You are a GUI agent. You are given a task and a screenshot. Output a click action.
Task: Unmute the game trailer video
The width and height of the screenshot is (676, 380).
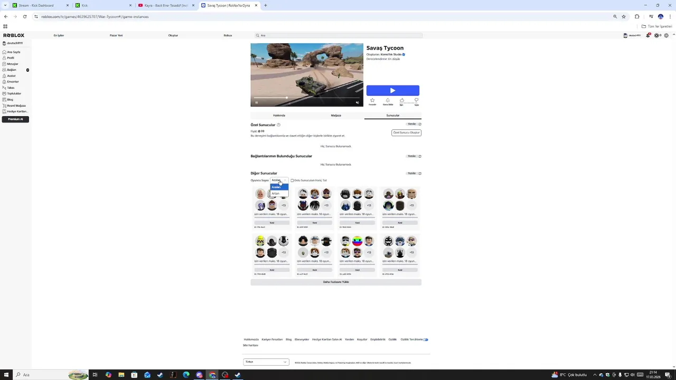[x=358, y=102]
